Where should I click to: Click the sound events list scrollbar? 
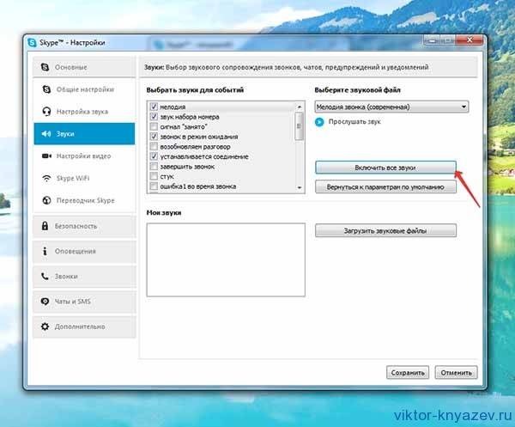pos(299,144)
